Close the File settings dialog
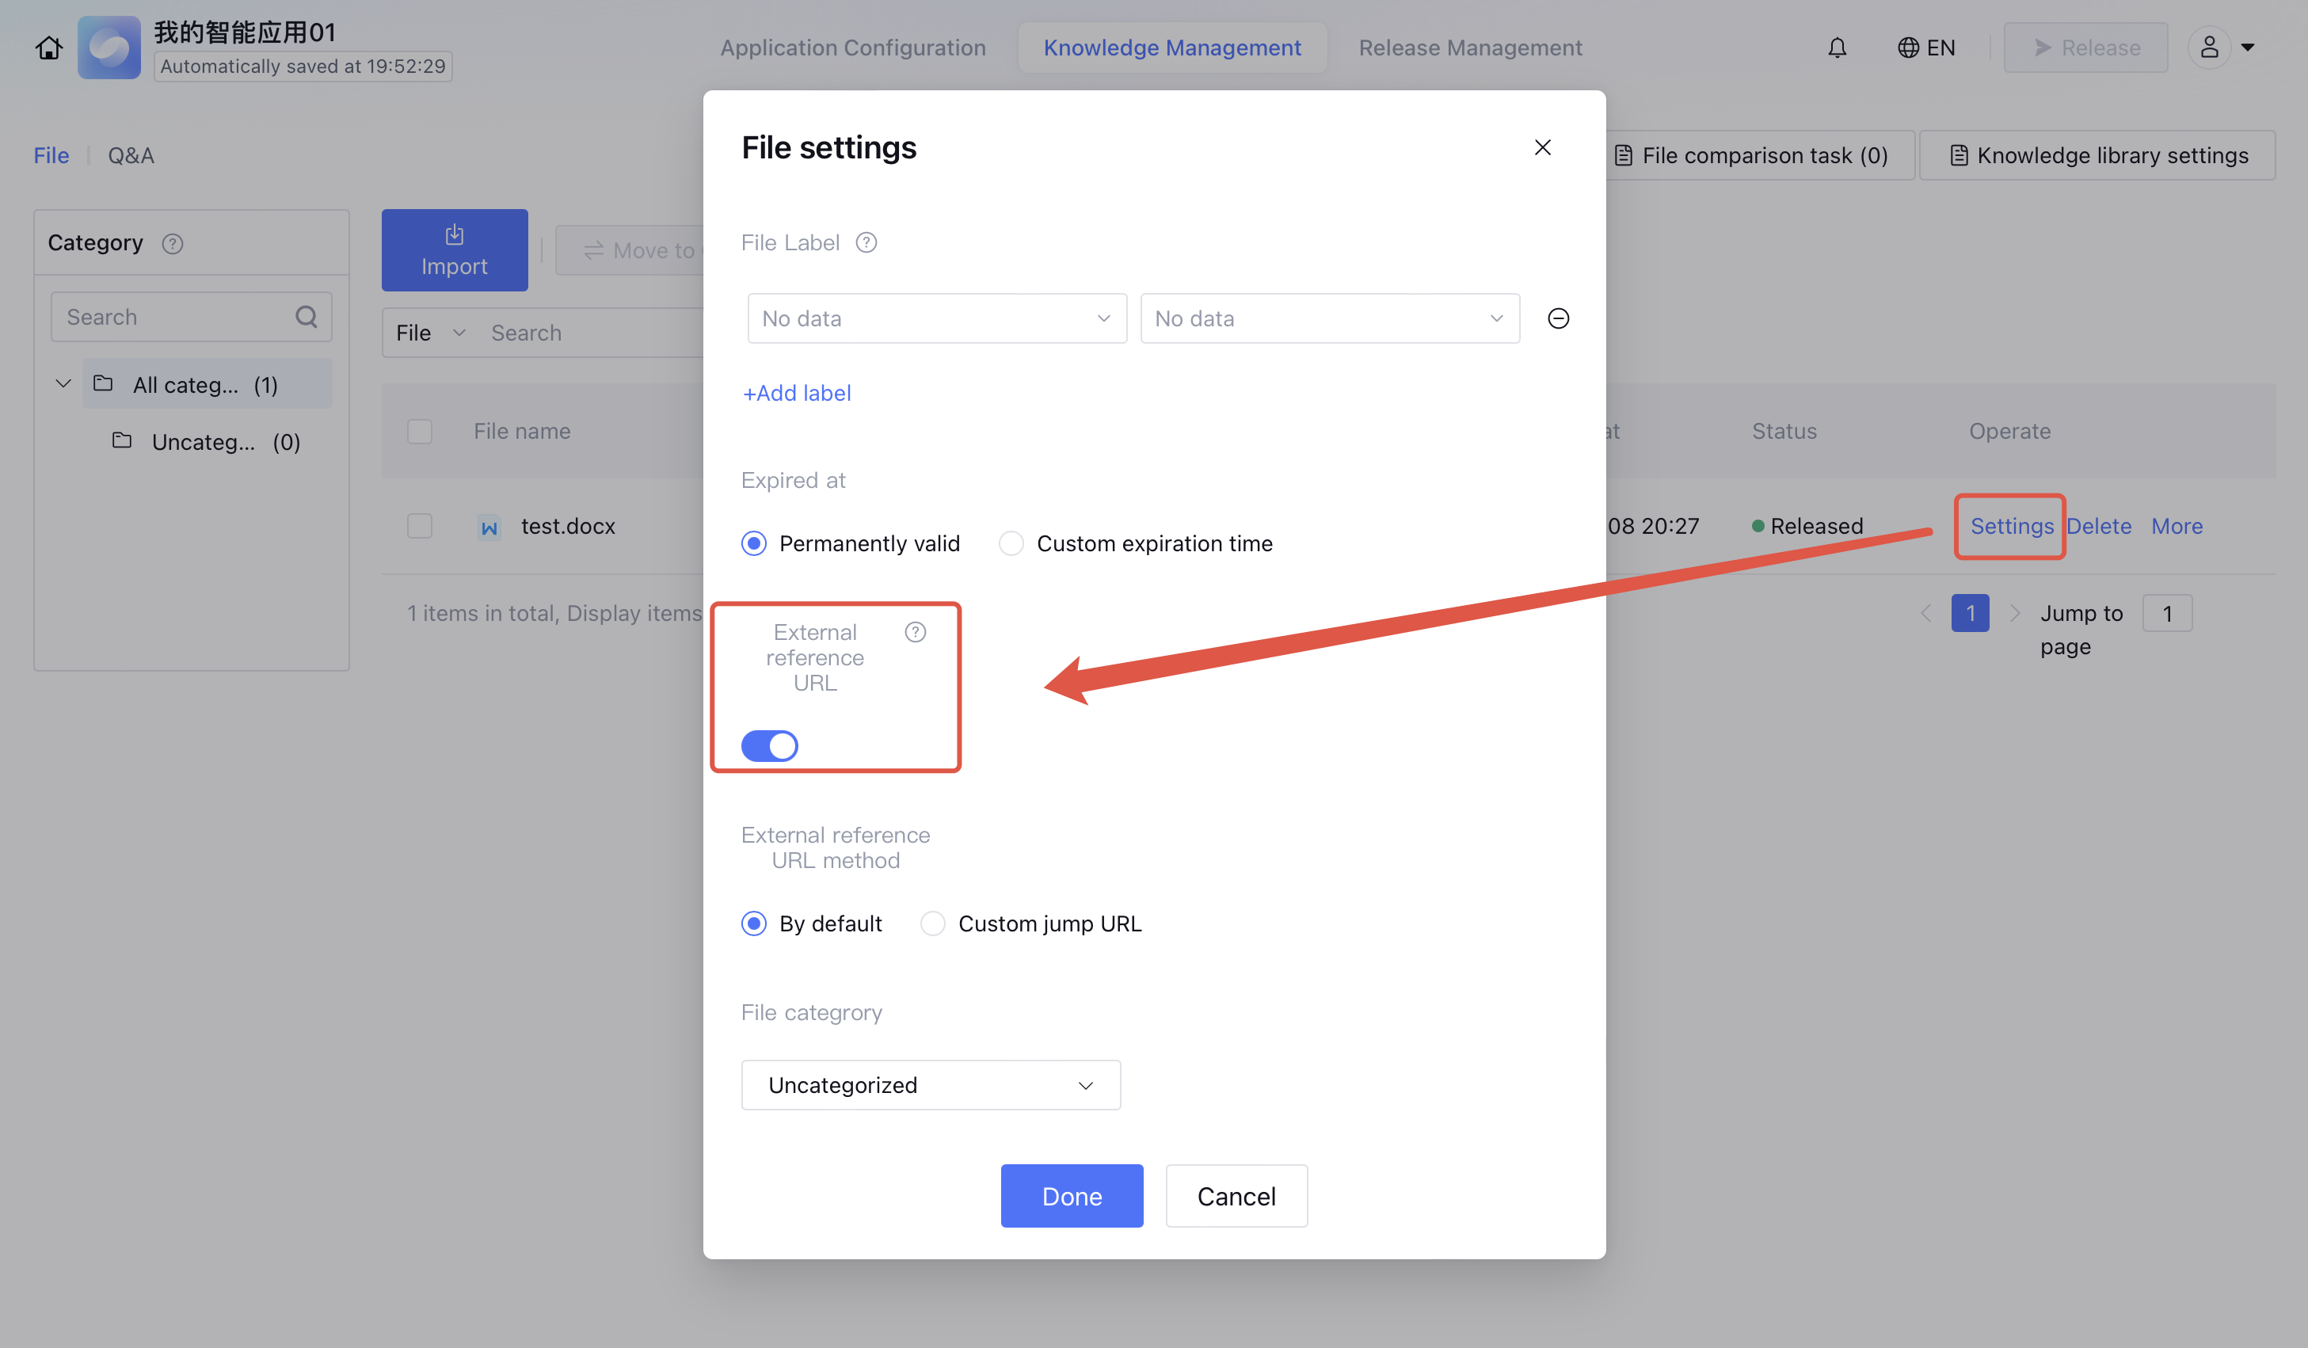This screenshot has width=2308, height=1348. tap(1542, 147)
